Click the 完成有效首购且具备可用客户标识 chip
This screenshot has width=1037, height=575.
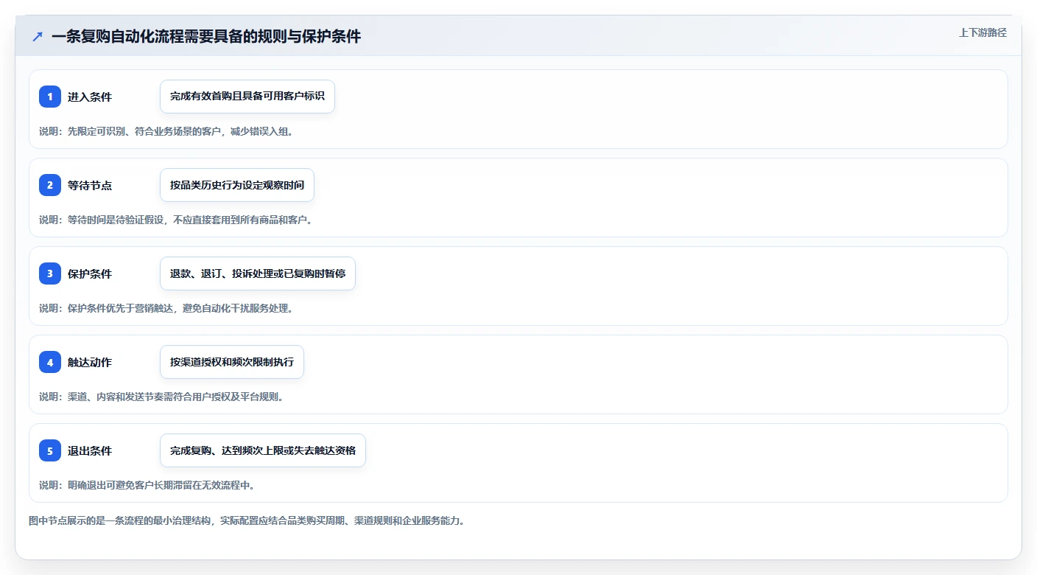pos(247,97)
